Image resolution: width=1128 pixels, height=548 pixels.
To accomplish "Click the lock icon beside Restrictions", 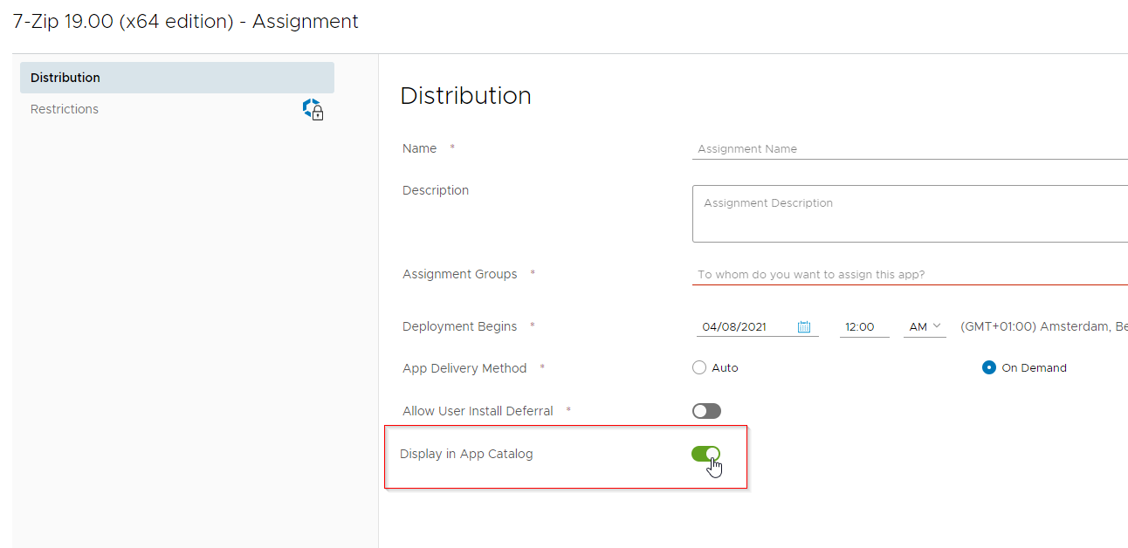I will click(313, 108).
